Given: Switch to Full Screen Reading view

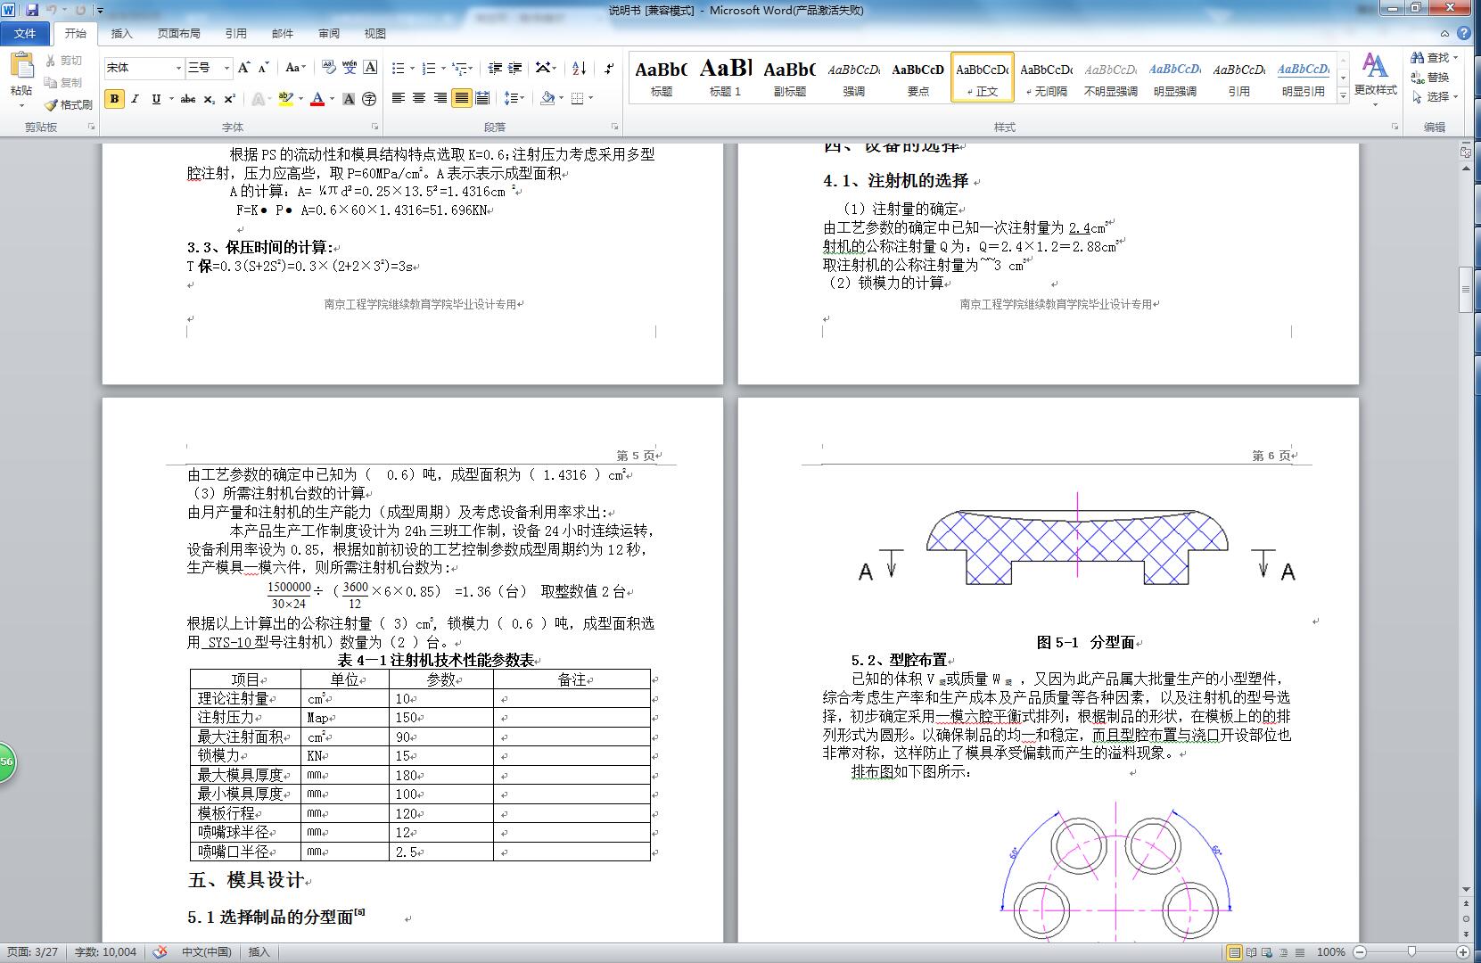Looking at the screenshot, I should (1252, 952).
